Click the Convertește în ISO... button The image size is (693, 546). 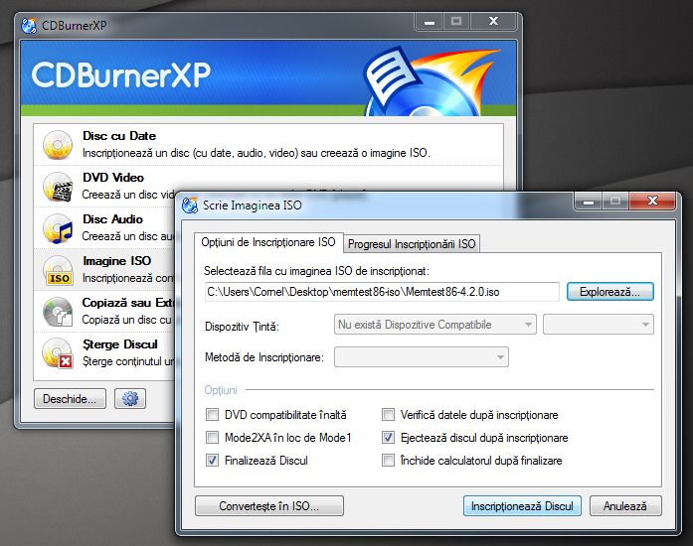pyautogui.click(x=269, y=506)
